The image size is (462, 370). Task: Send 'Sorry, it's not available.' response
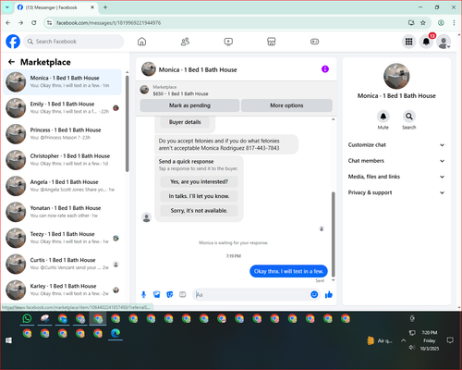(199, 211)
